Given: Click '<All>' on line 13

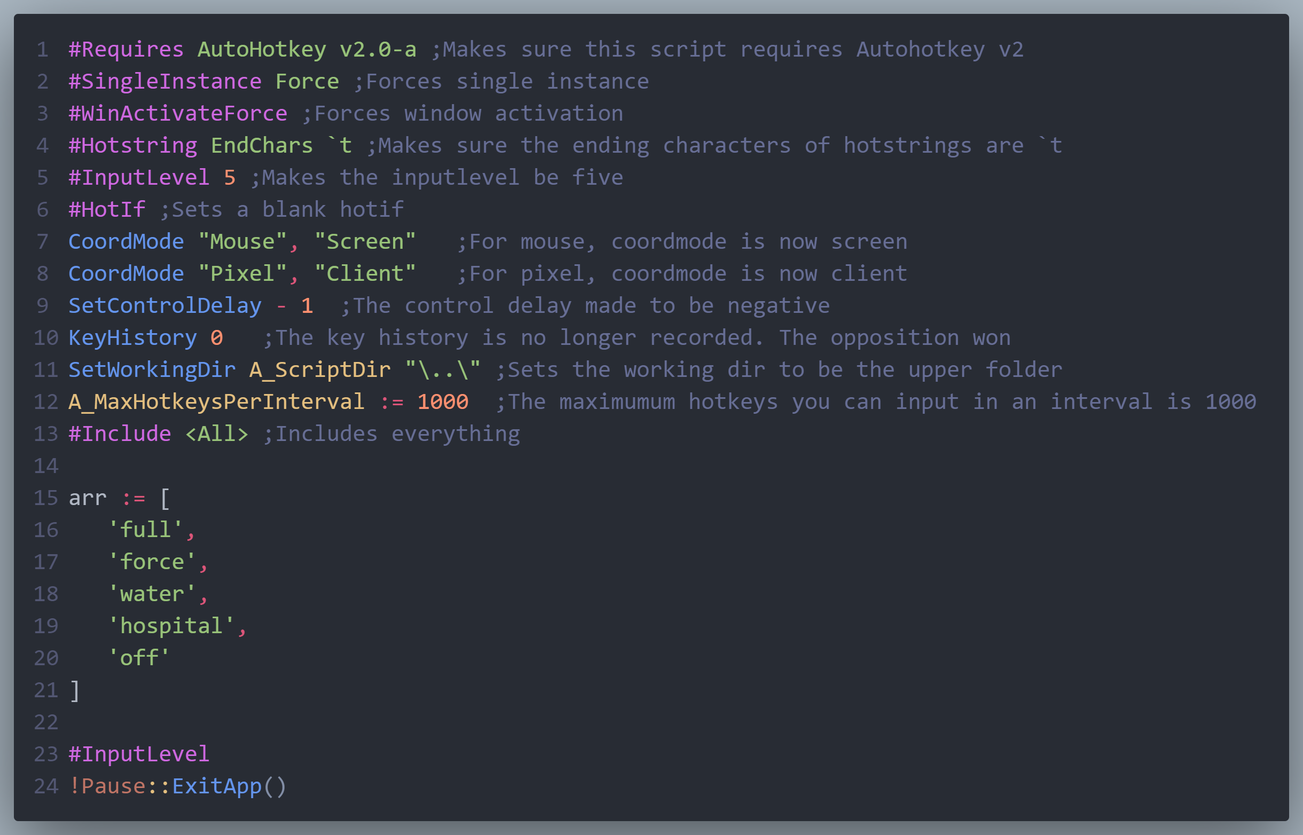Looking at the screenshot, I should pyautogui.click(x=217, y=434).
